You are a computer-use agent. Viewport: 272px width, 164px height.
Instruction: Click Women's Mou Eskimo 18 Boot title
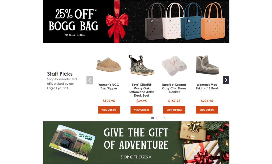click(x=207, y=86)
